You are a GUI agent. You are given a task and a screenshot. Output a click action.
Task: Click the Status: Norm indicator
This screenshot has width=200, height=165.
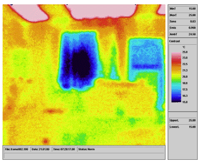point(87,149)
